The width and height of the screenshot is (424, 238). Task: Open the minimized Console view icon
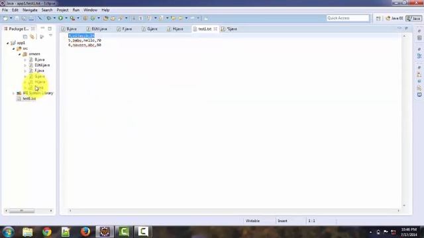coord(419,95)
